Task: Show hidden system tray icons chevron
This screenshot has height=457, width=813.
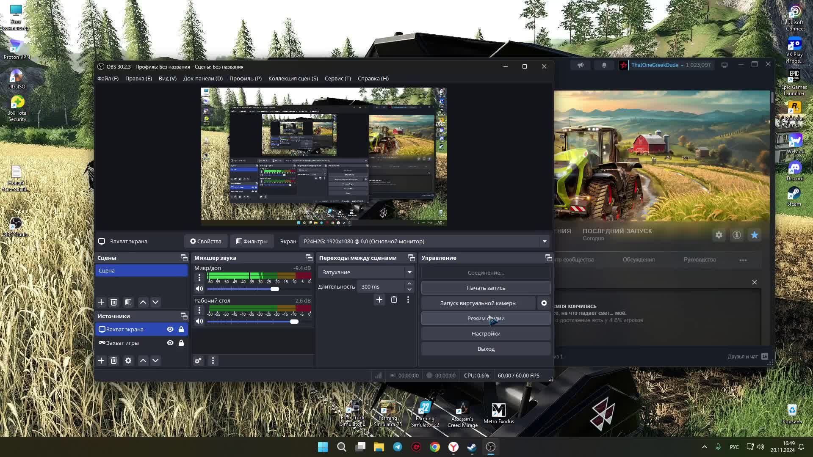Action: [705, 447]
